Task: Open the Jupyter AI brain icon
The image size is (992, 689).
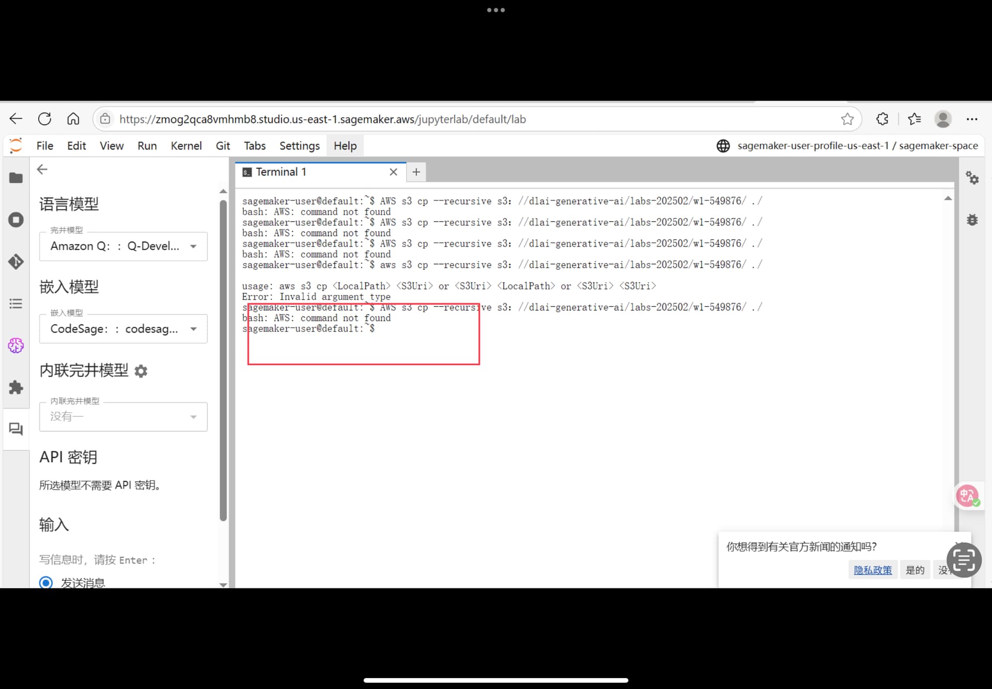Action: (16, 346)
